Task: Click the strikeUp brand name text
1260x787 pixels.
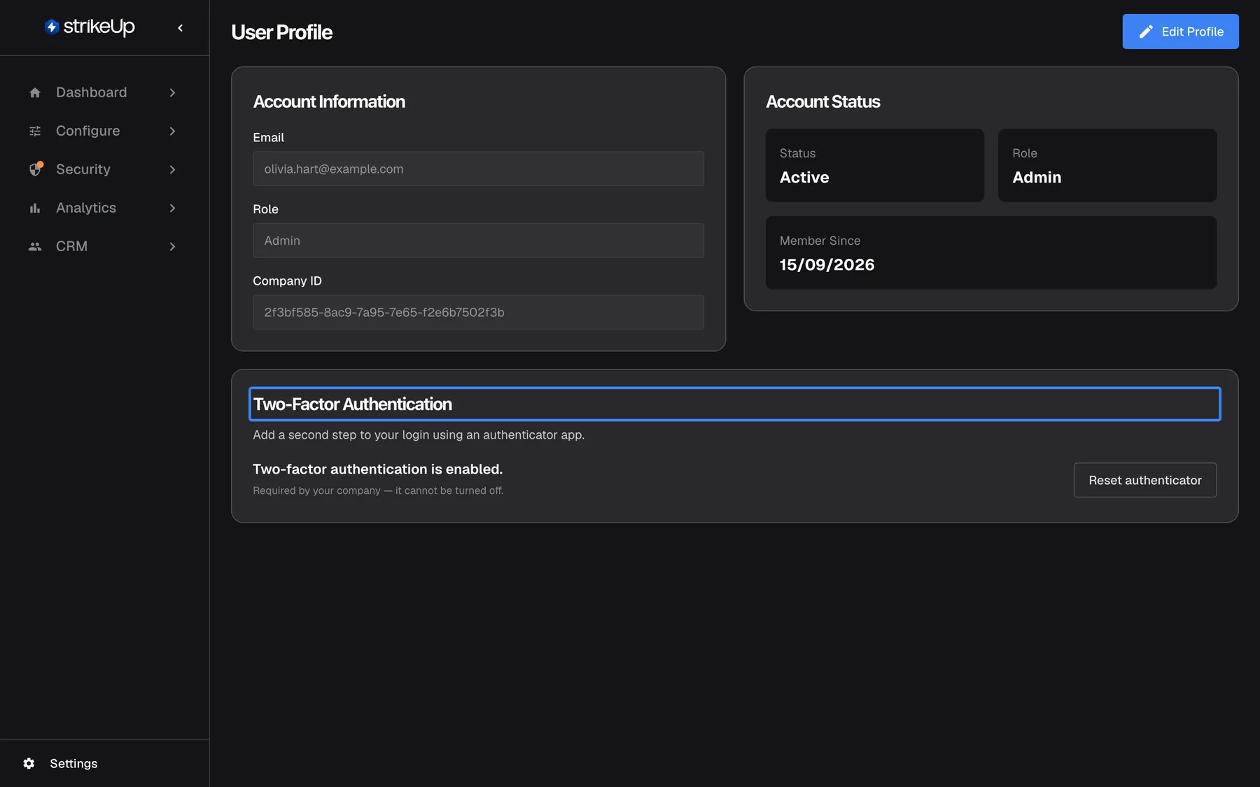Action: [x=99, y=27]
